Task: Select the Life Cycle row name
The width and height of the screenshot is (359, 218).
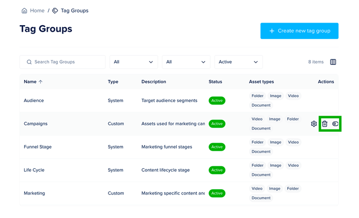Action: click(x=34, y=170)
